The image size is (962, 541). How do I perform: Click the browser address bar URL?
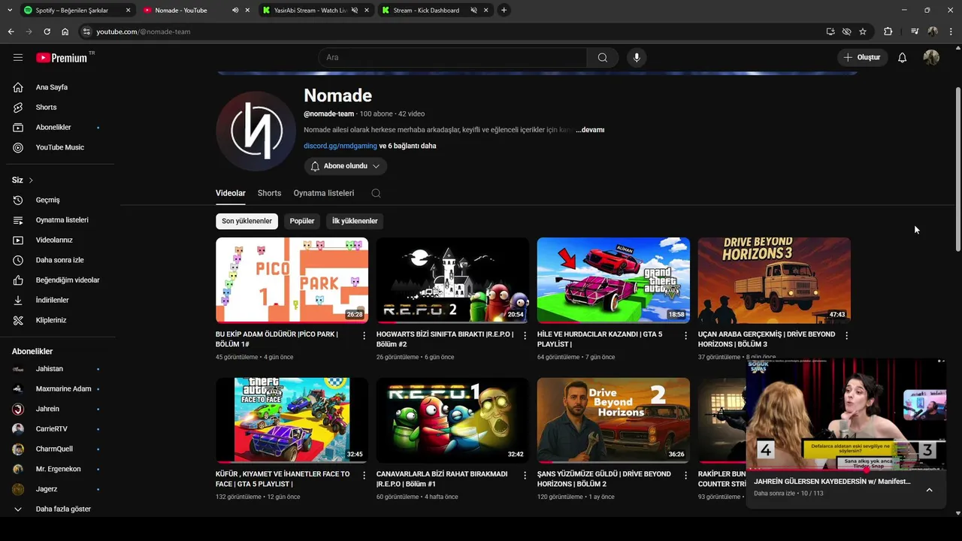click(x=144, y=32)
